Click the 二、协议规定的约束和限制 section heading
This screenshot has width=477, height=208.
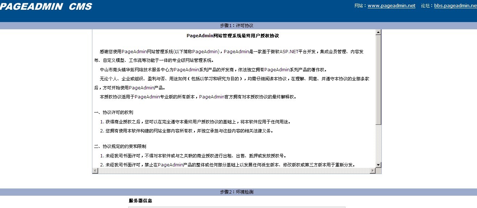[120, 147]
